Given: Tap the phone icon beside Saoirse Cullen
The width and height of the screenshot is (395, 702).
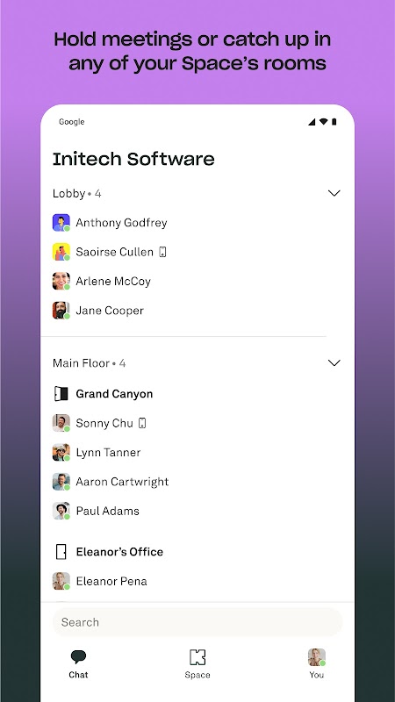Looking at the screenshot, I should [x=162, y=252].
